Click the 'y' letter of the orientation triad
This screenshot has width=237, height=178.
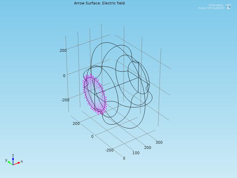(x=6, y=160)
